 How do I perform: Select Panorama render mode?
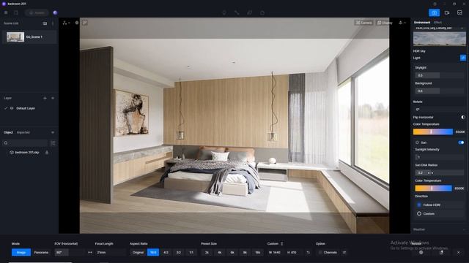tap(41, 252)
